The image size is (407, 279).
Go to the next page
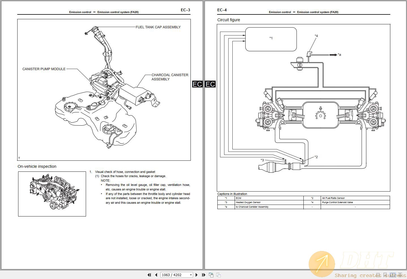[197, 275]
